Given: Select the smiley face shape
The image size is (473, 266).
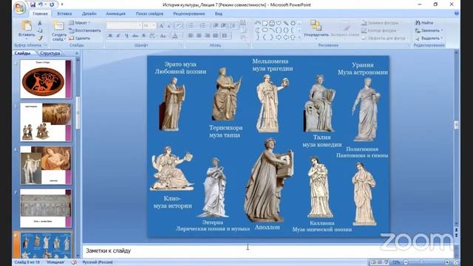Looking at the screenshot, I should [271, 23].
